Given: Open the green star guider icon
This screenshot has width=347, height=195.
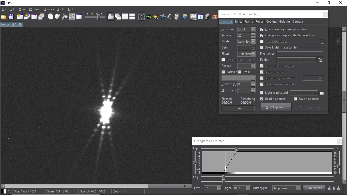Looking at the screenshot, I should pyautogui.click(x=149, y=17).
